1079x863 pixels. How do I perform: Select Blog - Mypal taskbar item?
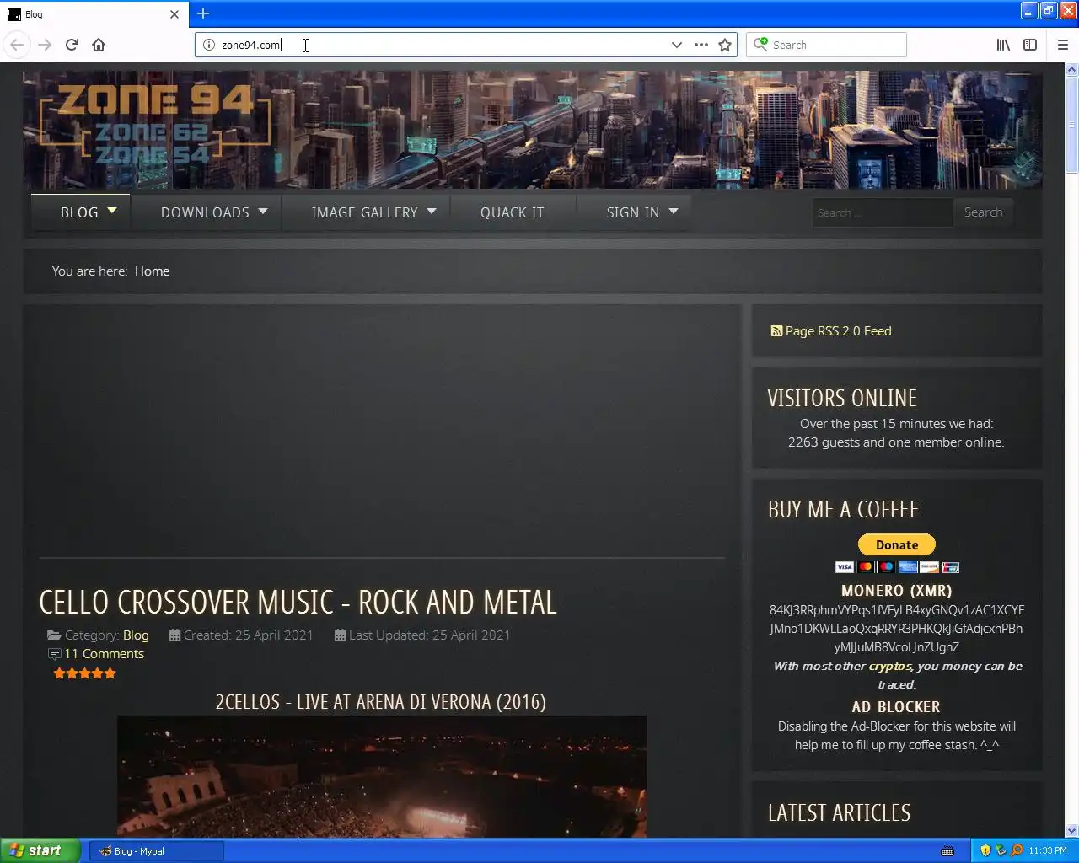click(157, 851)
